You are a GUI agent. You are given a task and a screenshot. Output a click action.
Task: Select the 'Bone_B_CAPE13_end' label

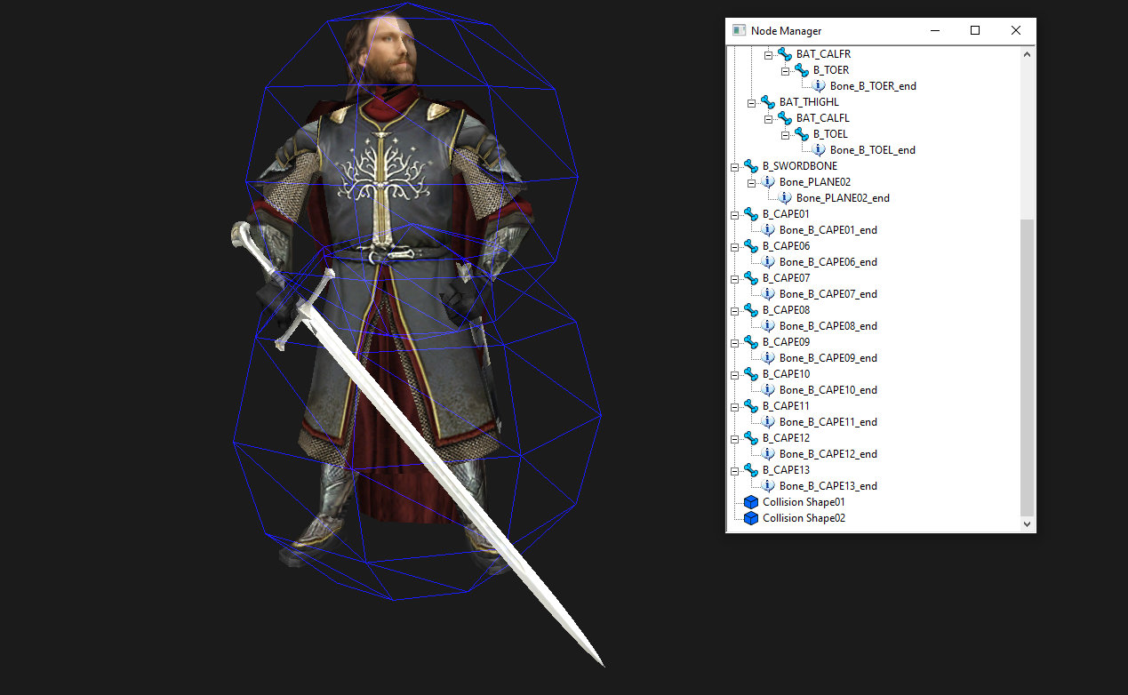tap(828, 486)
